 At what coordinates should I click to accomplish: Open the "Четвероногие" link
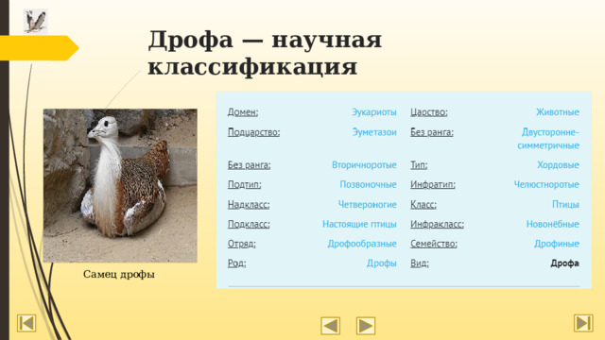[x=368, y=205]
